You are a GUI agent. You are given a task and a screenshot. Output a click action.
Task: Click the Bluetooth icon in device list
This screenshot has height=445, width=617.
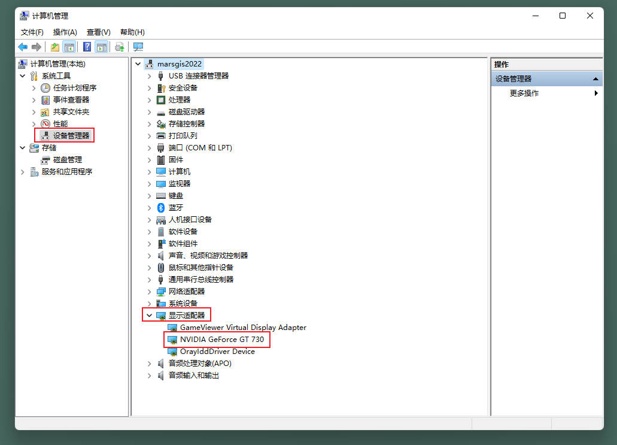click(160, 207)
